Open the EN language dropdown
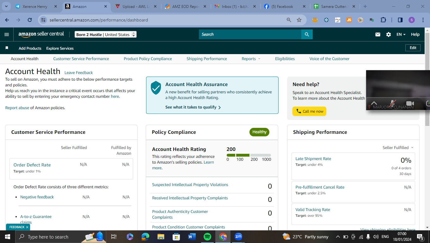The image size is (430, 243). [401, 34]
